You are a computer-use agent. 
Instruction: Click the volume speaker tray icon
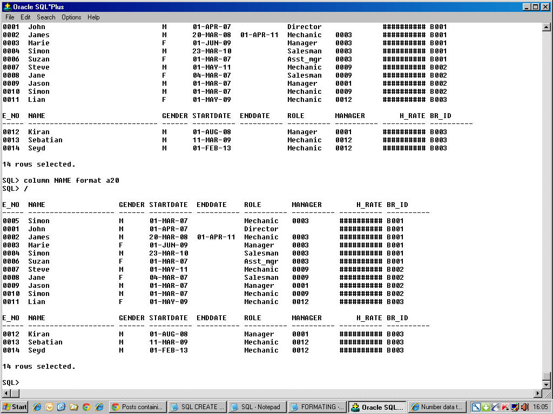click(524, 407)
